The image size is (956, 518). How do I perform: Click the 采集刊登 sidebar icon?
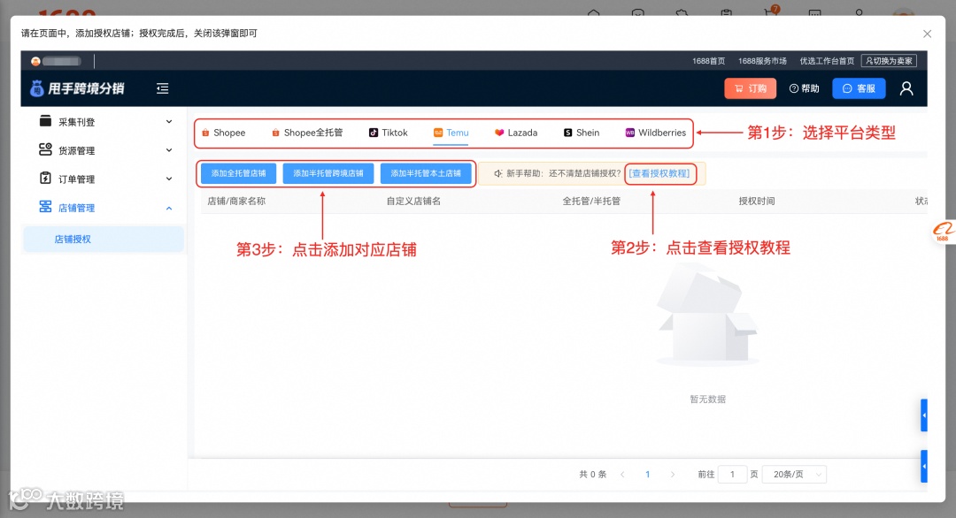(x=45, y=121)
